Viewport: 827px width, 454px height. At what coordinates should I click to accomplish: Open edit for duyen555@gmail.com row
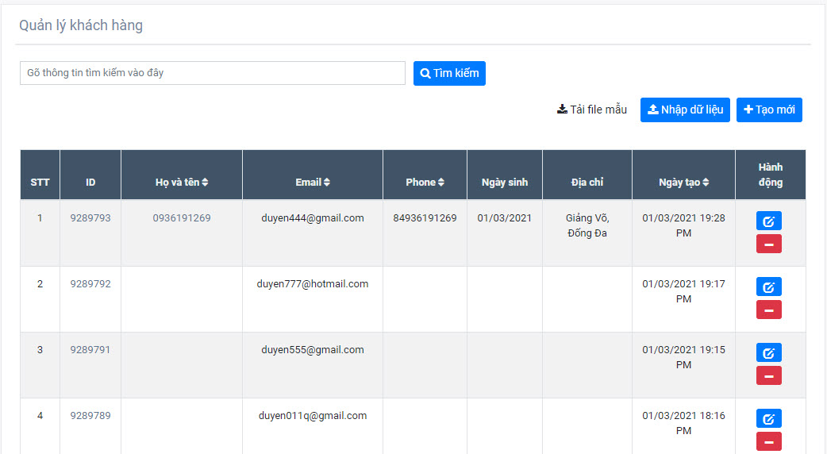pos(768,353)
